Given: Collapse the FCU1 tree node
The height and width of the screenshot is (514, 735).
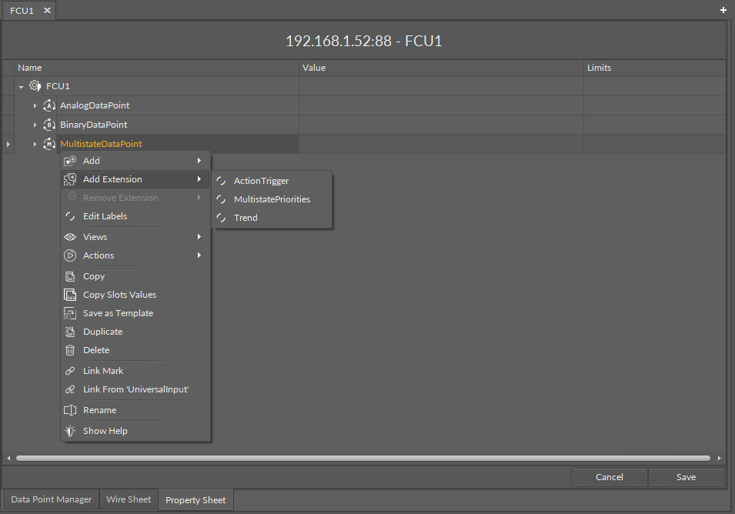Looking at the screenshot, I should point(22,87).
